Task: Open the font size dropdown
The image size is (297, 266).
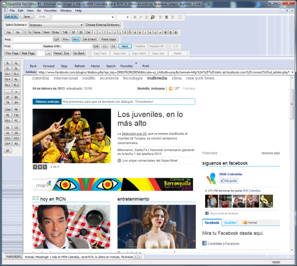Action: (x=128, y=17)
